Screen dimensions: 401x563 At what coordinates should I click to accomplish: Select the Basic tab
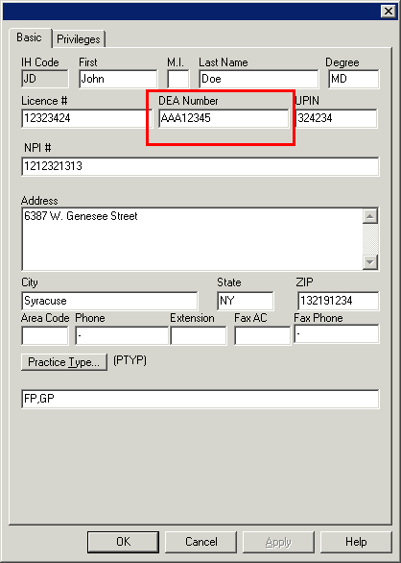tap(30, 37)
